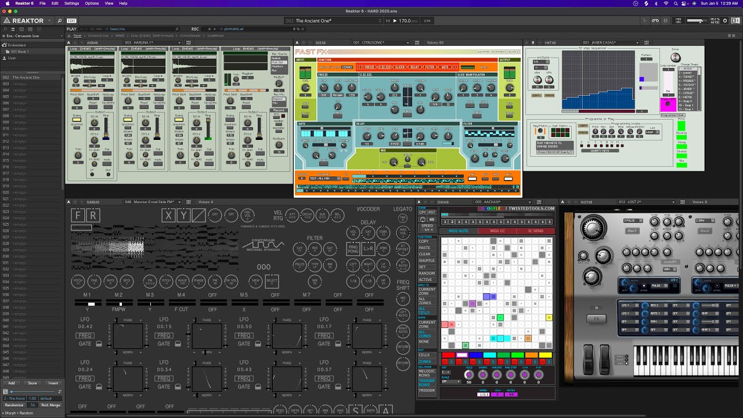Click the Add snapshot button
The image size is (743, 418).
(x=12, y=383)
